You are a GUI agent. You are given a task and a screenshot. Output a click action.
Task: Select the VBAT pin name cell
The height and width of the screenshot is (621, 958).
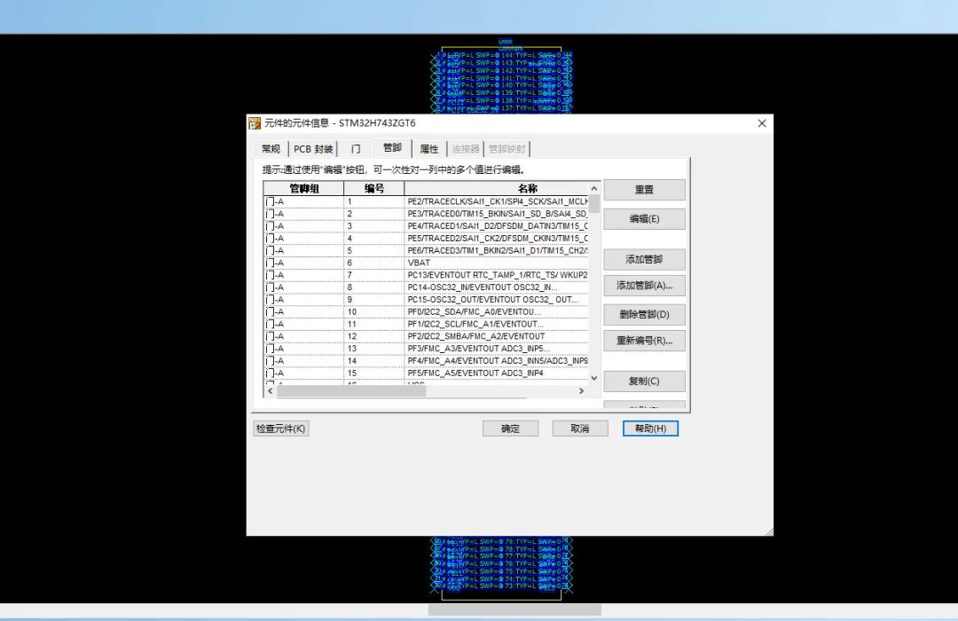pos(496,263)
